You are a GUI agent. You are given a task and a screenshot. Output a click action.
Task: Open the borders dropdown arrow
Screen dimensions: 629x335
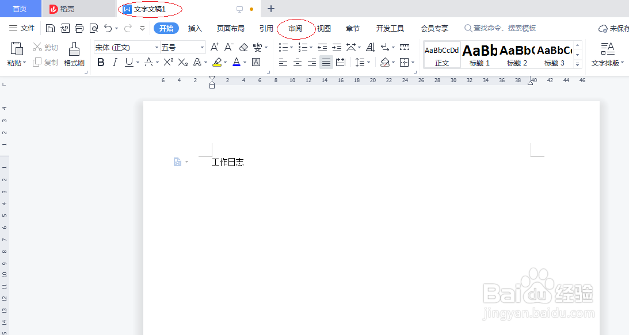[413, 63]
